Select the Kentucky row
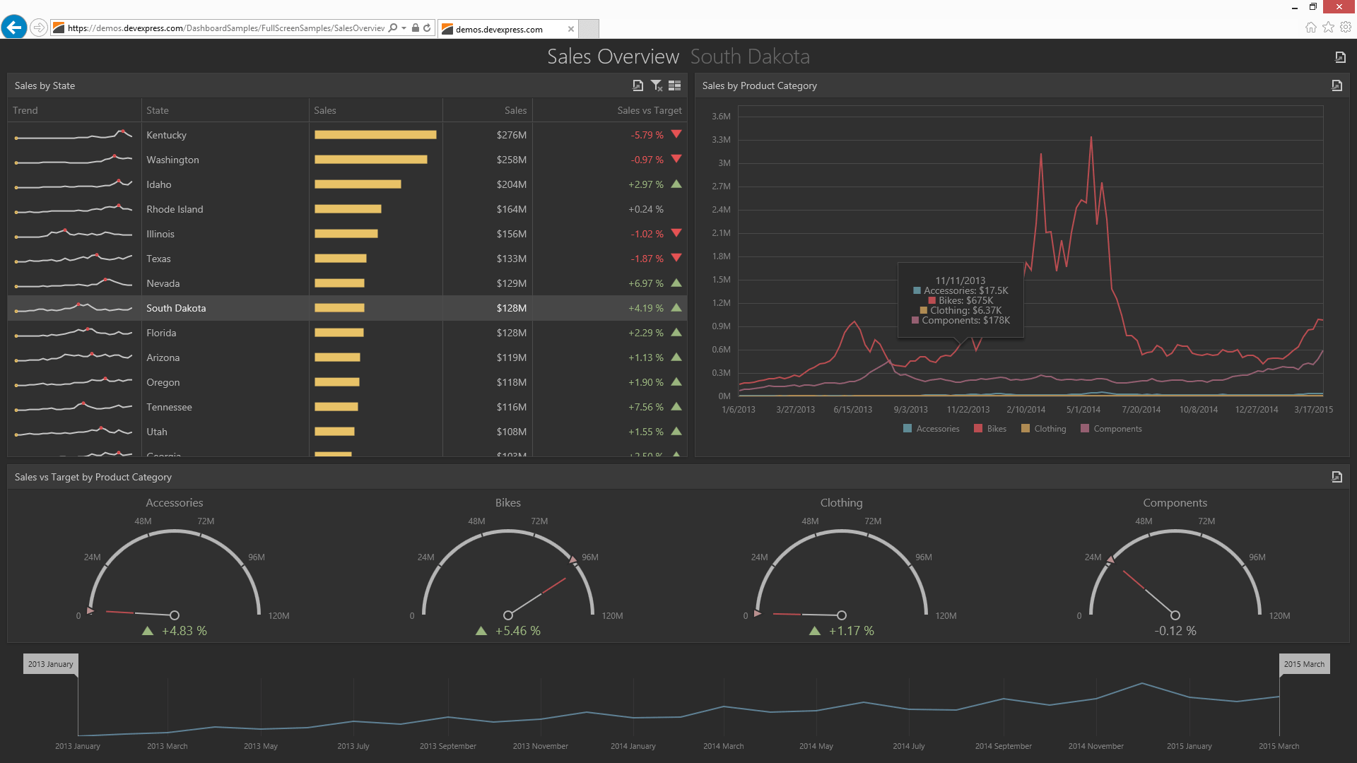Viewport: 1357px width, 763px height. coord(347,135)
